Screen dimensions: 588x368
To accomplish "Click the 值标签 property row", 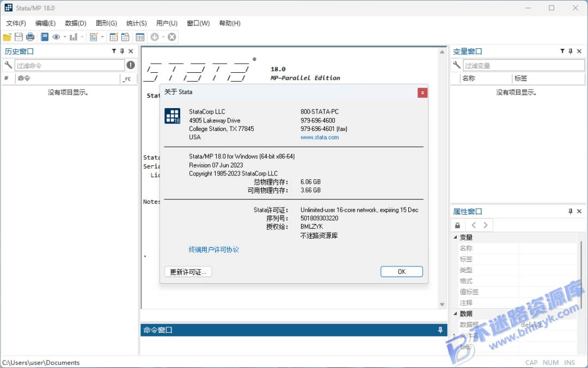I will click(517, 292).
